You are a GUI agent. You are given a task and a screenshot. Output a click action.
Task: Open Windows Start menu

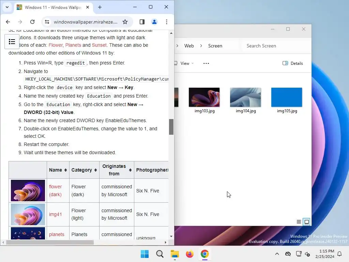(145, 254)
